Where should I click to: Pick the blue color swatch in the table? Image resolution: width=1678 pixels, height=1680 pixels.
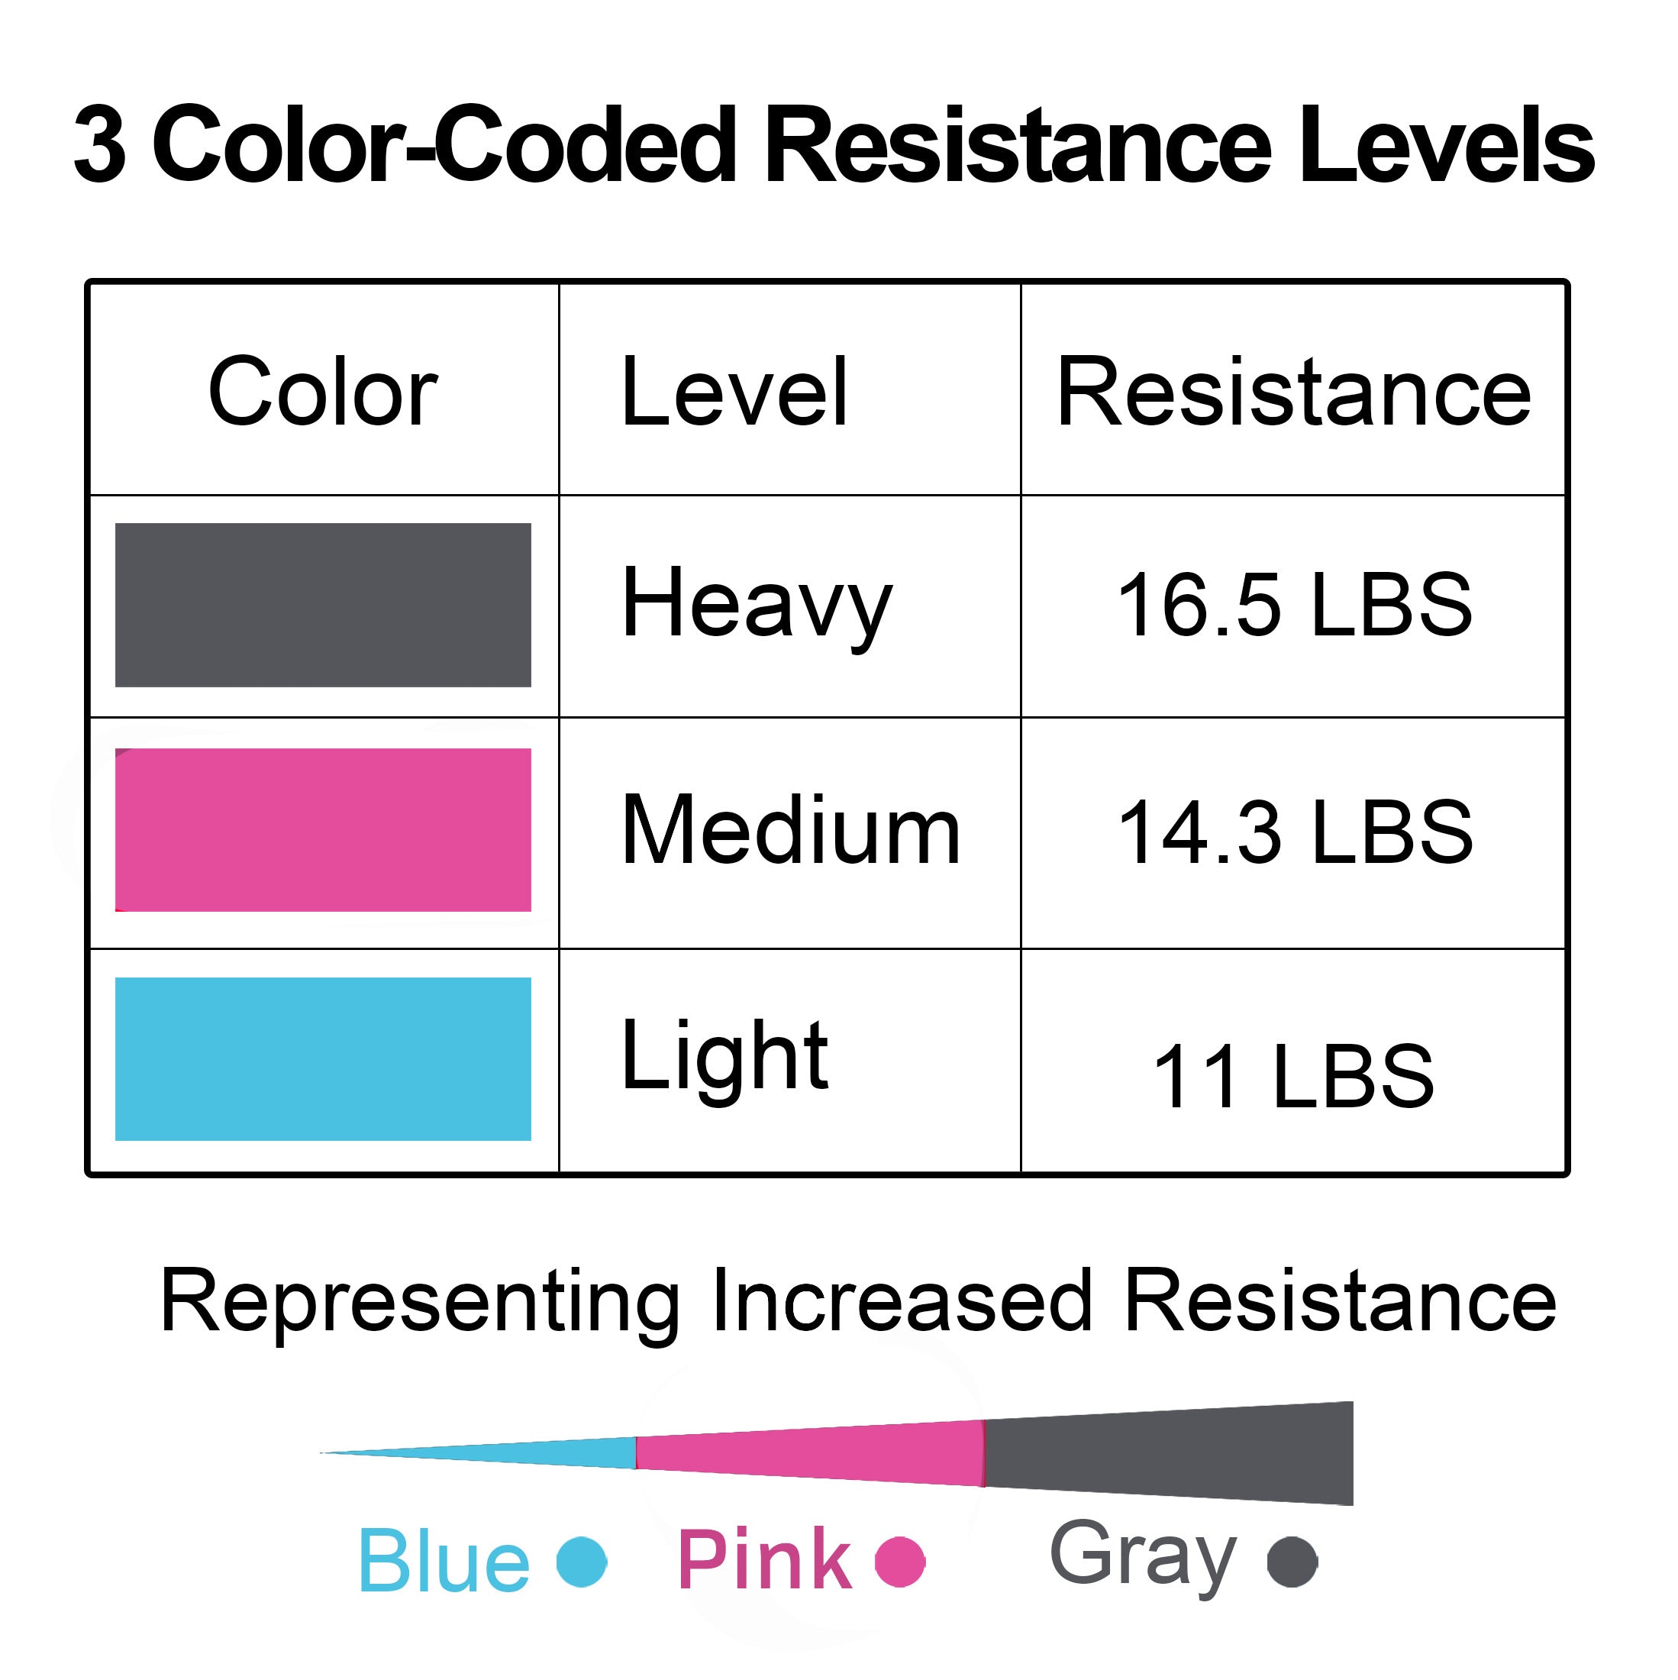[323, 1058]
